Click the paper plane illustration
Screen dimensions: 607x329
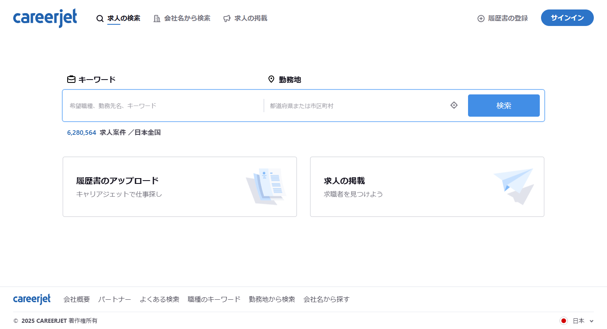click(514, 186)
